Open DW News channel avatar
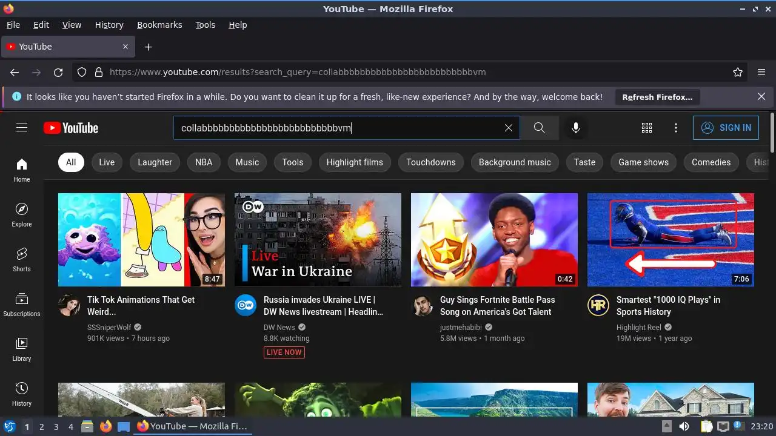Image resolution: width=776 pixels, height=436 pixels. pos(246,305)
